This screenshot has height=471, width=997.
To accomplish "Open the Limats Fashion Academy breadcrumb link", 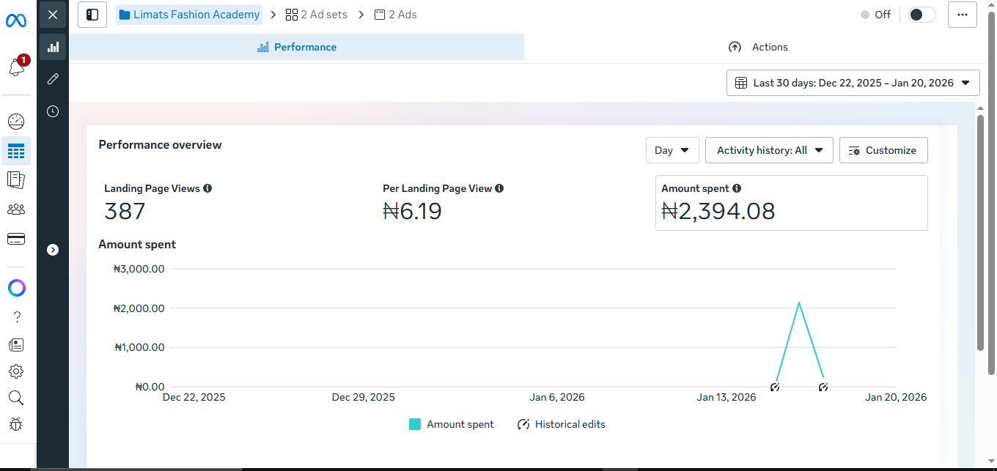I will pyautogui.click(x=196, y=14).
